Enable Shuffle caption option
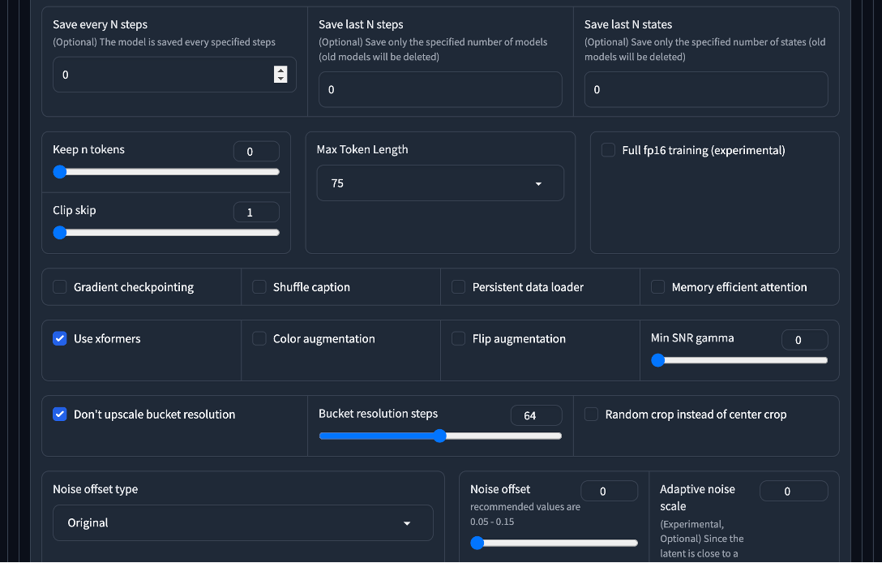The height and width of the screenshot is (563, 882). click(x=259, y=287)
